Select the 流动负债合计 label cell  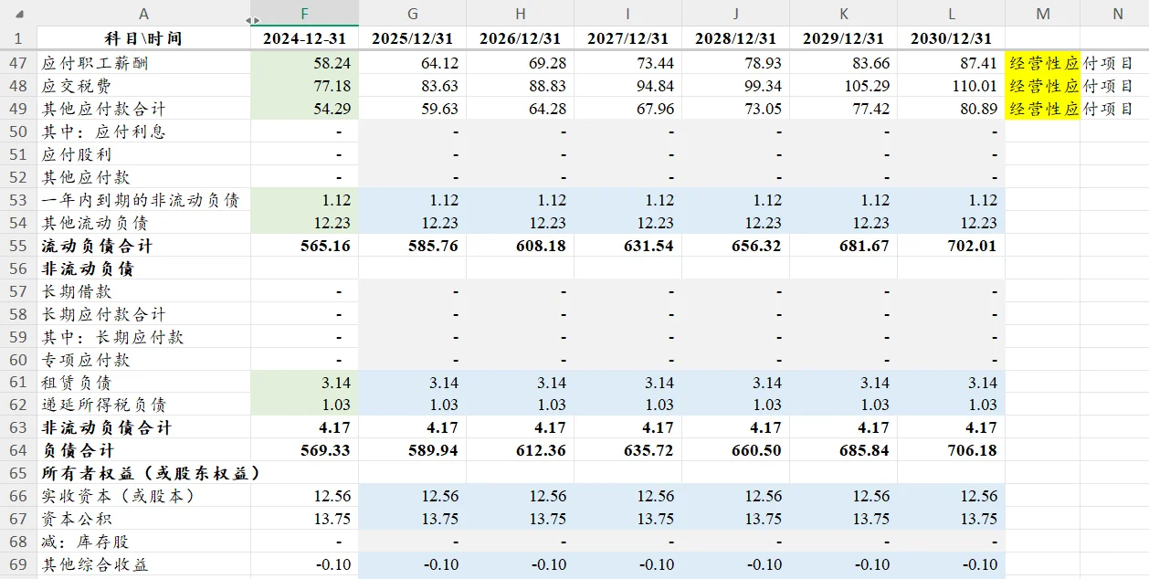143,246
